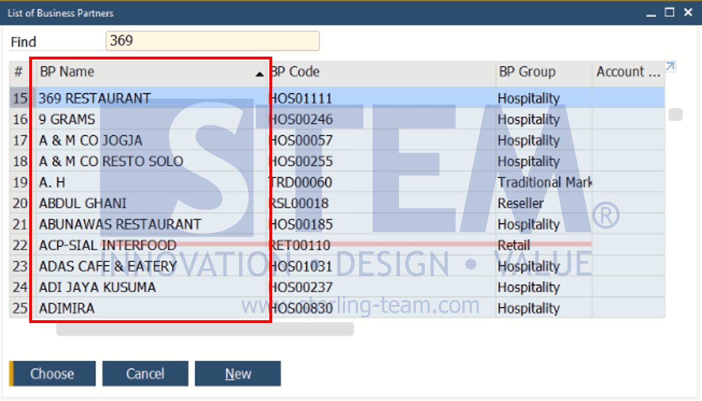
Task: Click BP code HOS00830
Action: tap(301, 308)
